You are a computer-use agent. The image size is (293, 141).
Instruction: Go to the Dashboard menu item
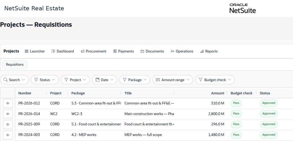coord(63,51)
